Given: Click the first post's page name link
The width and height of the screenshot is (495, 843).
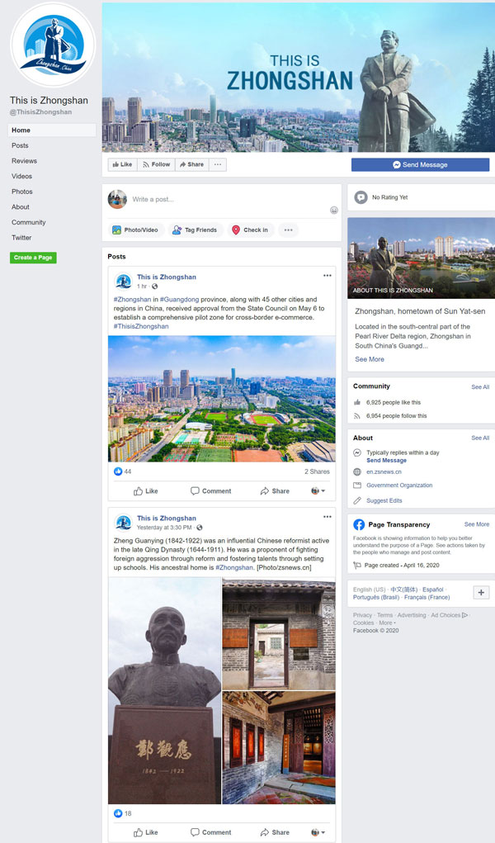Looking at the screenshot, I should click(x=166, y=277).
